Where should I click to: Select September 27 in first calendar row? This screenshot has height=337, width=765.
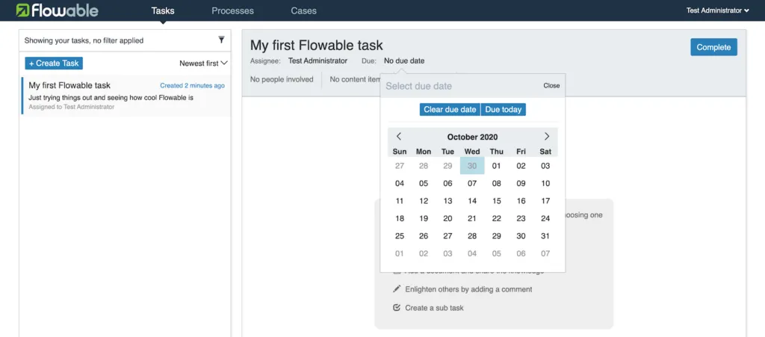point(400,166)
